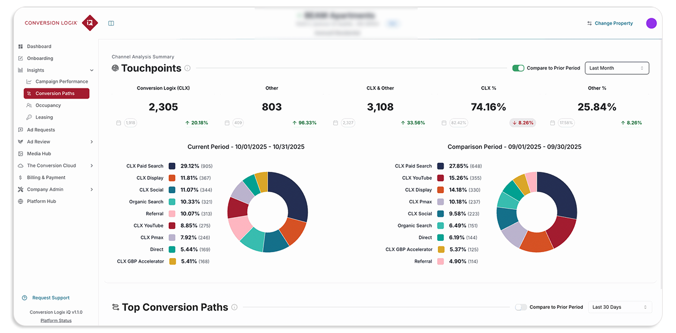The height and width of the screenshot is (333, 676).
Task: Click the Leasing key icon
Action: 29,117
